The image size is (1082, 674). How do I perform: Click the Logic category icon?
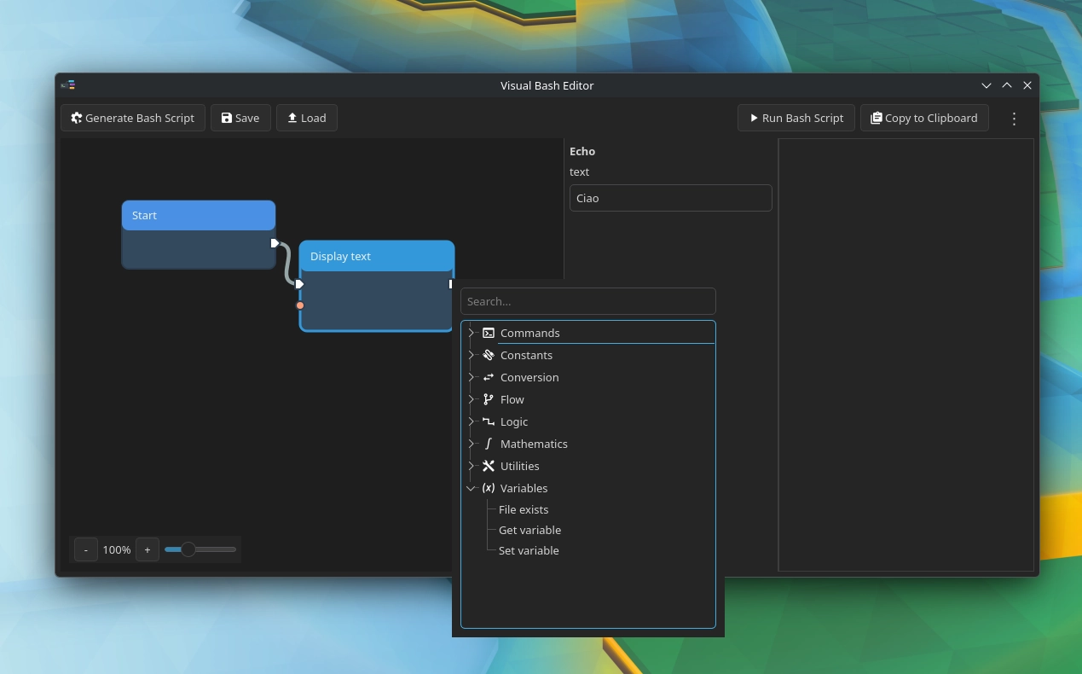[489, 421]
